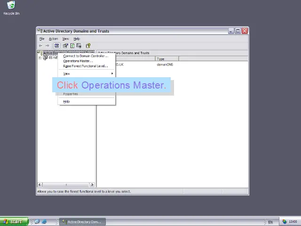Open the Help menu in menu bar

point(77,39)
